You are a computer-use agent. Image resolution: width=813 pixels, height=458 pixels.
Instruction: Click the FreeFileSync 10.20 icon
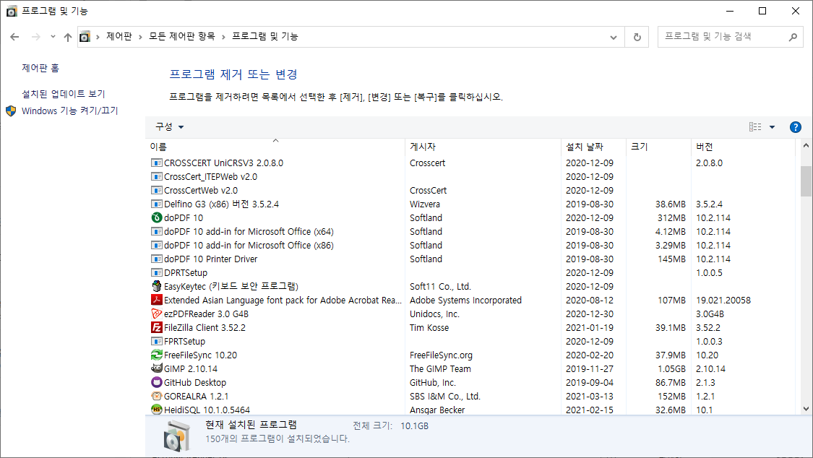157,355
